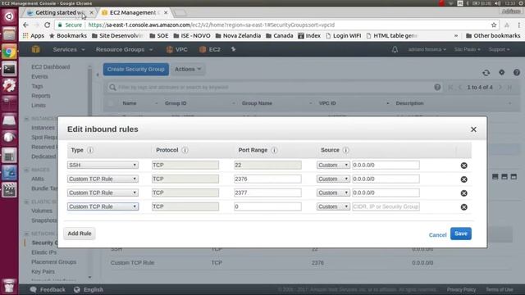This screenshot has width=525, height=295.
Task: Open the Support menu
Action: pyautogui.click(x=499, y=49)
